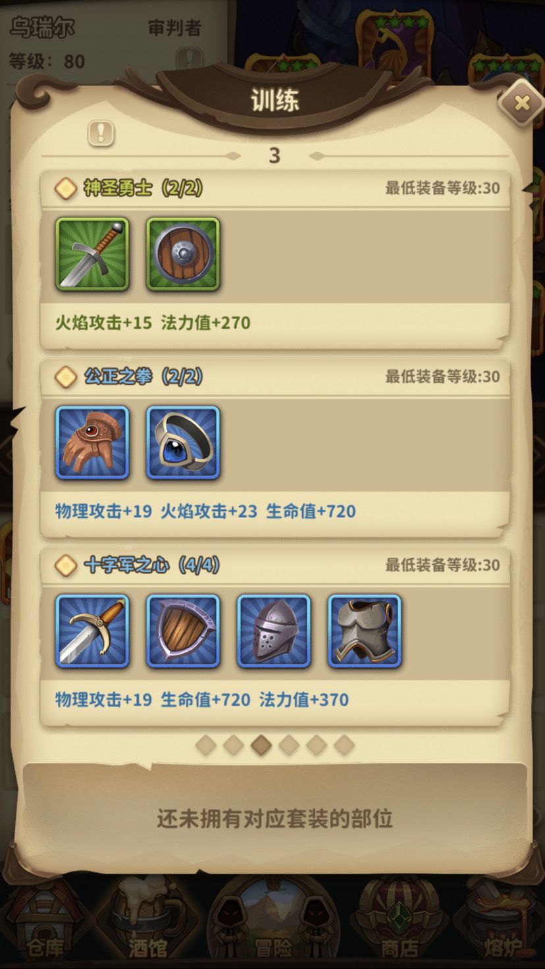Viewport: 545px width, 969px height.
Task: Tap the green round shield icon
Action: [x=183, y=254]
